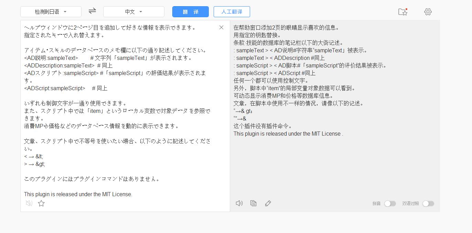Click the 翻译 translate button
Viewport: 472px width, 233px height.
pyautogui.click(x=191, y=12)
